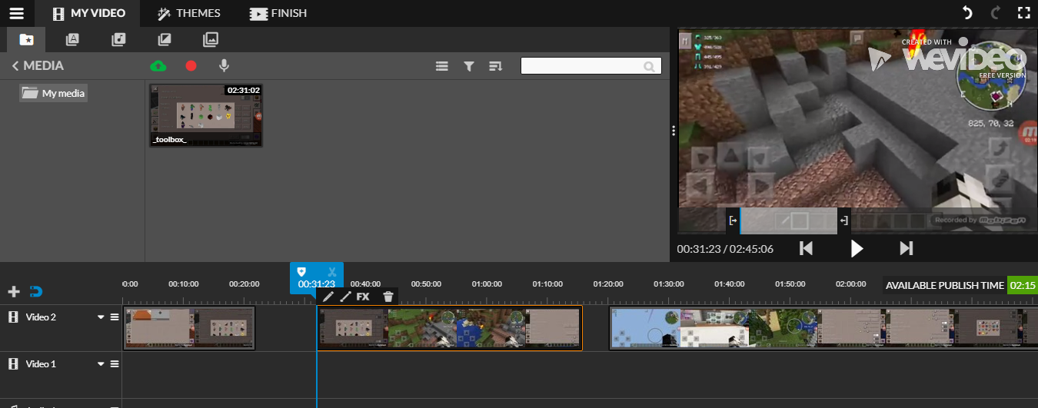Screen dimensions: 1038x408
Task: Select the highlighted middle clip on Video 2
Action: point(449,328)
